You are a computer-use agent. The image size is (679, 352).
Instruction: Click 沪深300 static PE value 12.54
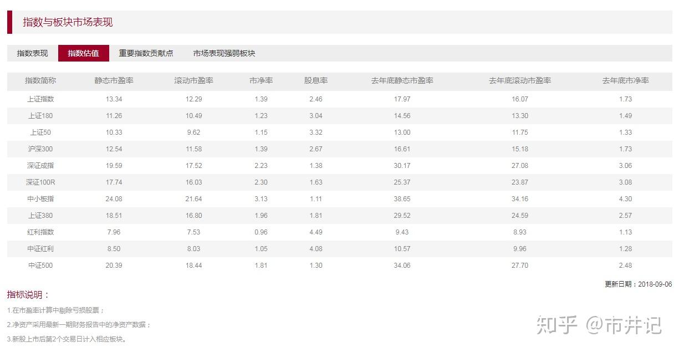click(114, 149)
